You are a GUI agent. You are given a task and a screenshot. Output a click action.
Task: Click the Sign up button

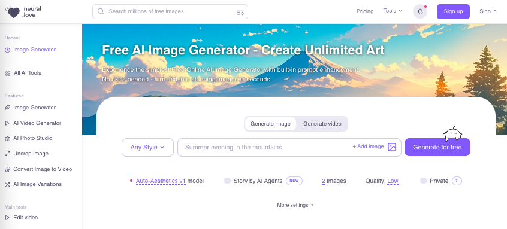(453, 11)
